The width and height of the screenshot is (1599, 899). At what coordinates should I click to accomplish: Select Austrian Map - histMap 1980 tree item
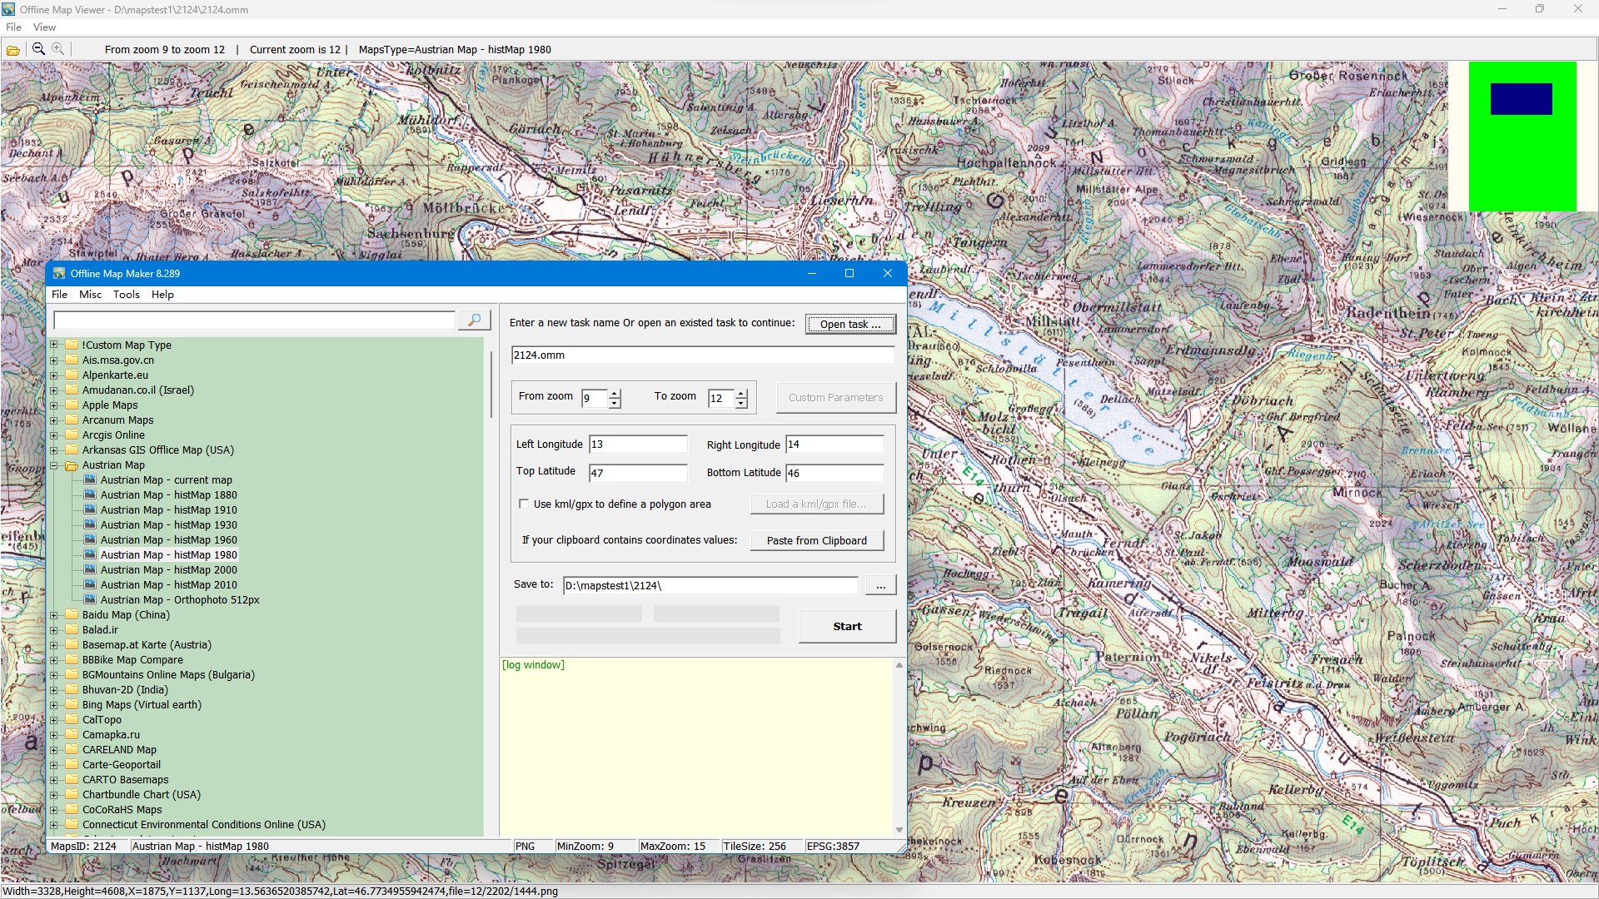(168, 555)
